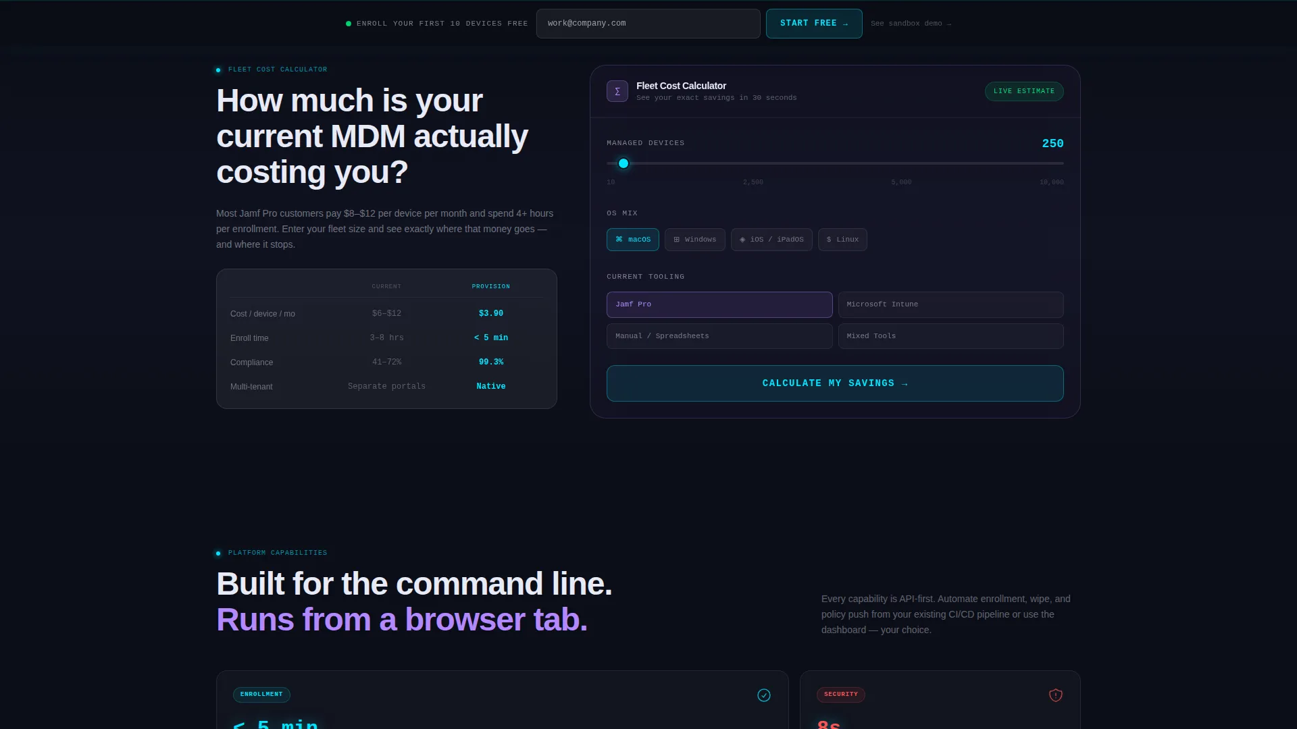Click the shield alert icon in Security card
1297x729 pixels.
(1056, 695)
